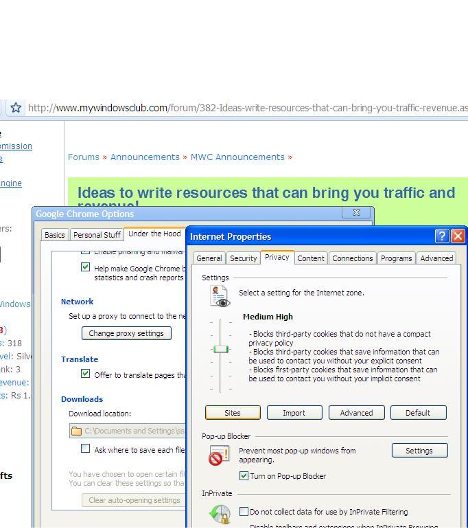This screenshot has width=468, height=529.
Task: Click the Internet Properties help question-mark button
Action: [442, 236]
